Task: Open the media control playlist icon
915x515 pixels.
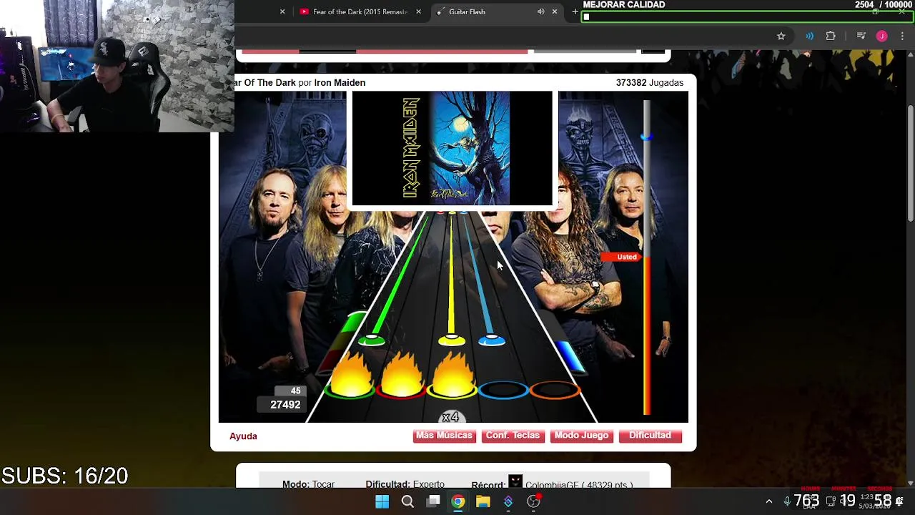Action: (x=861, y=36)
